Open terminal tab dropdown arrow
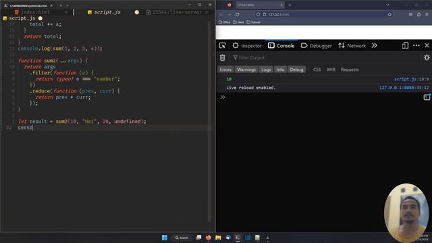This screenshot has height=243, width=432. pyautogui.click(x=67, y=5)
